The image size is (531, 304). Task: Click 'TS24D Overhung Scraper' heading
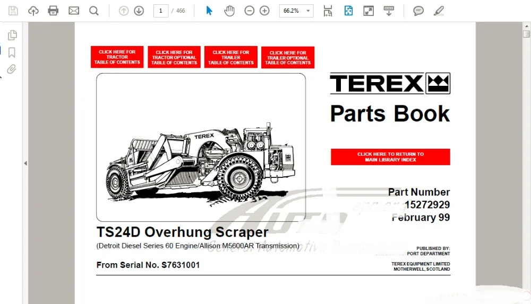(182, 232)
